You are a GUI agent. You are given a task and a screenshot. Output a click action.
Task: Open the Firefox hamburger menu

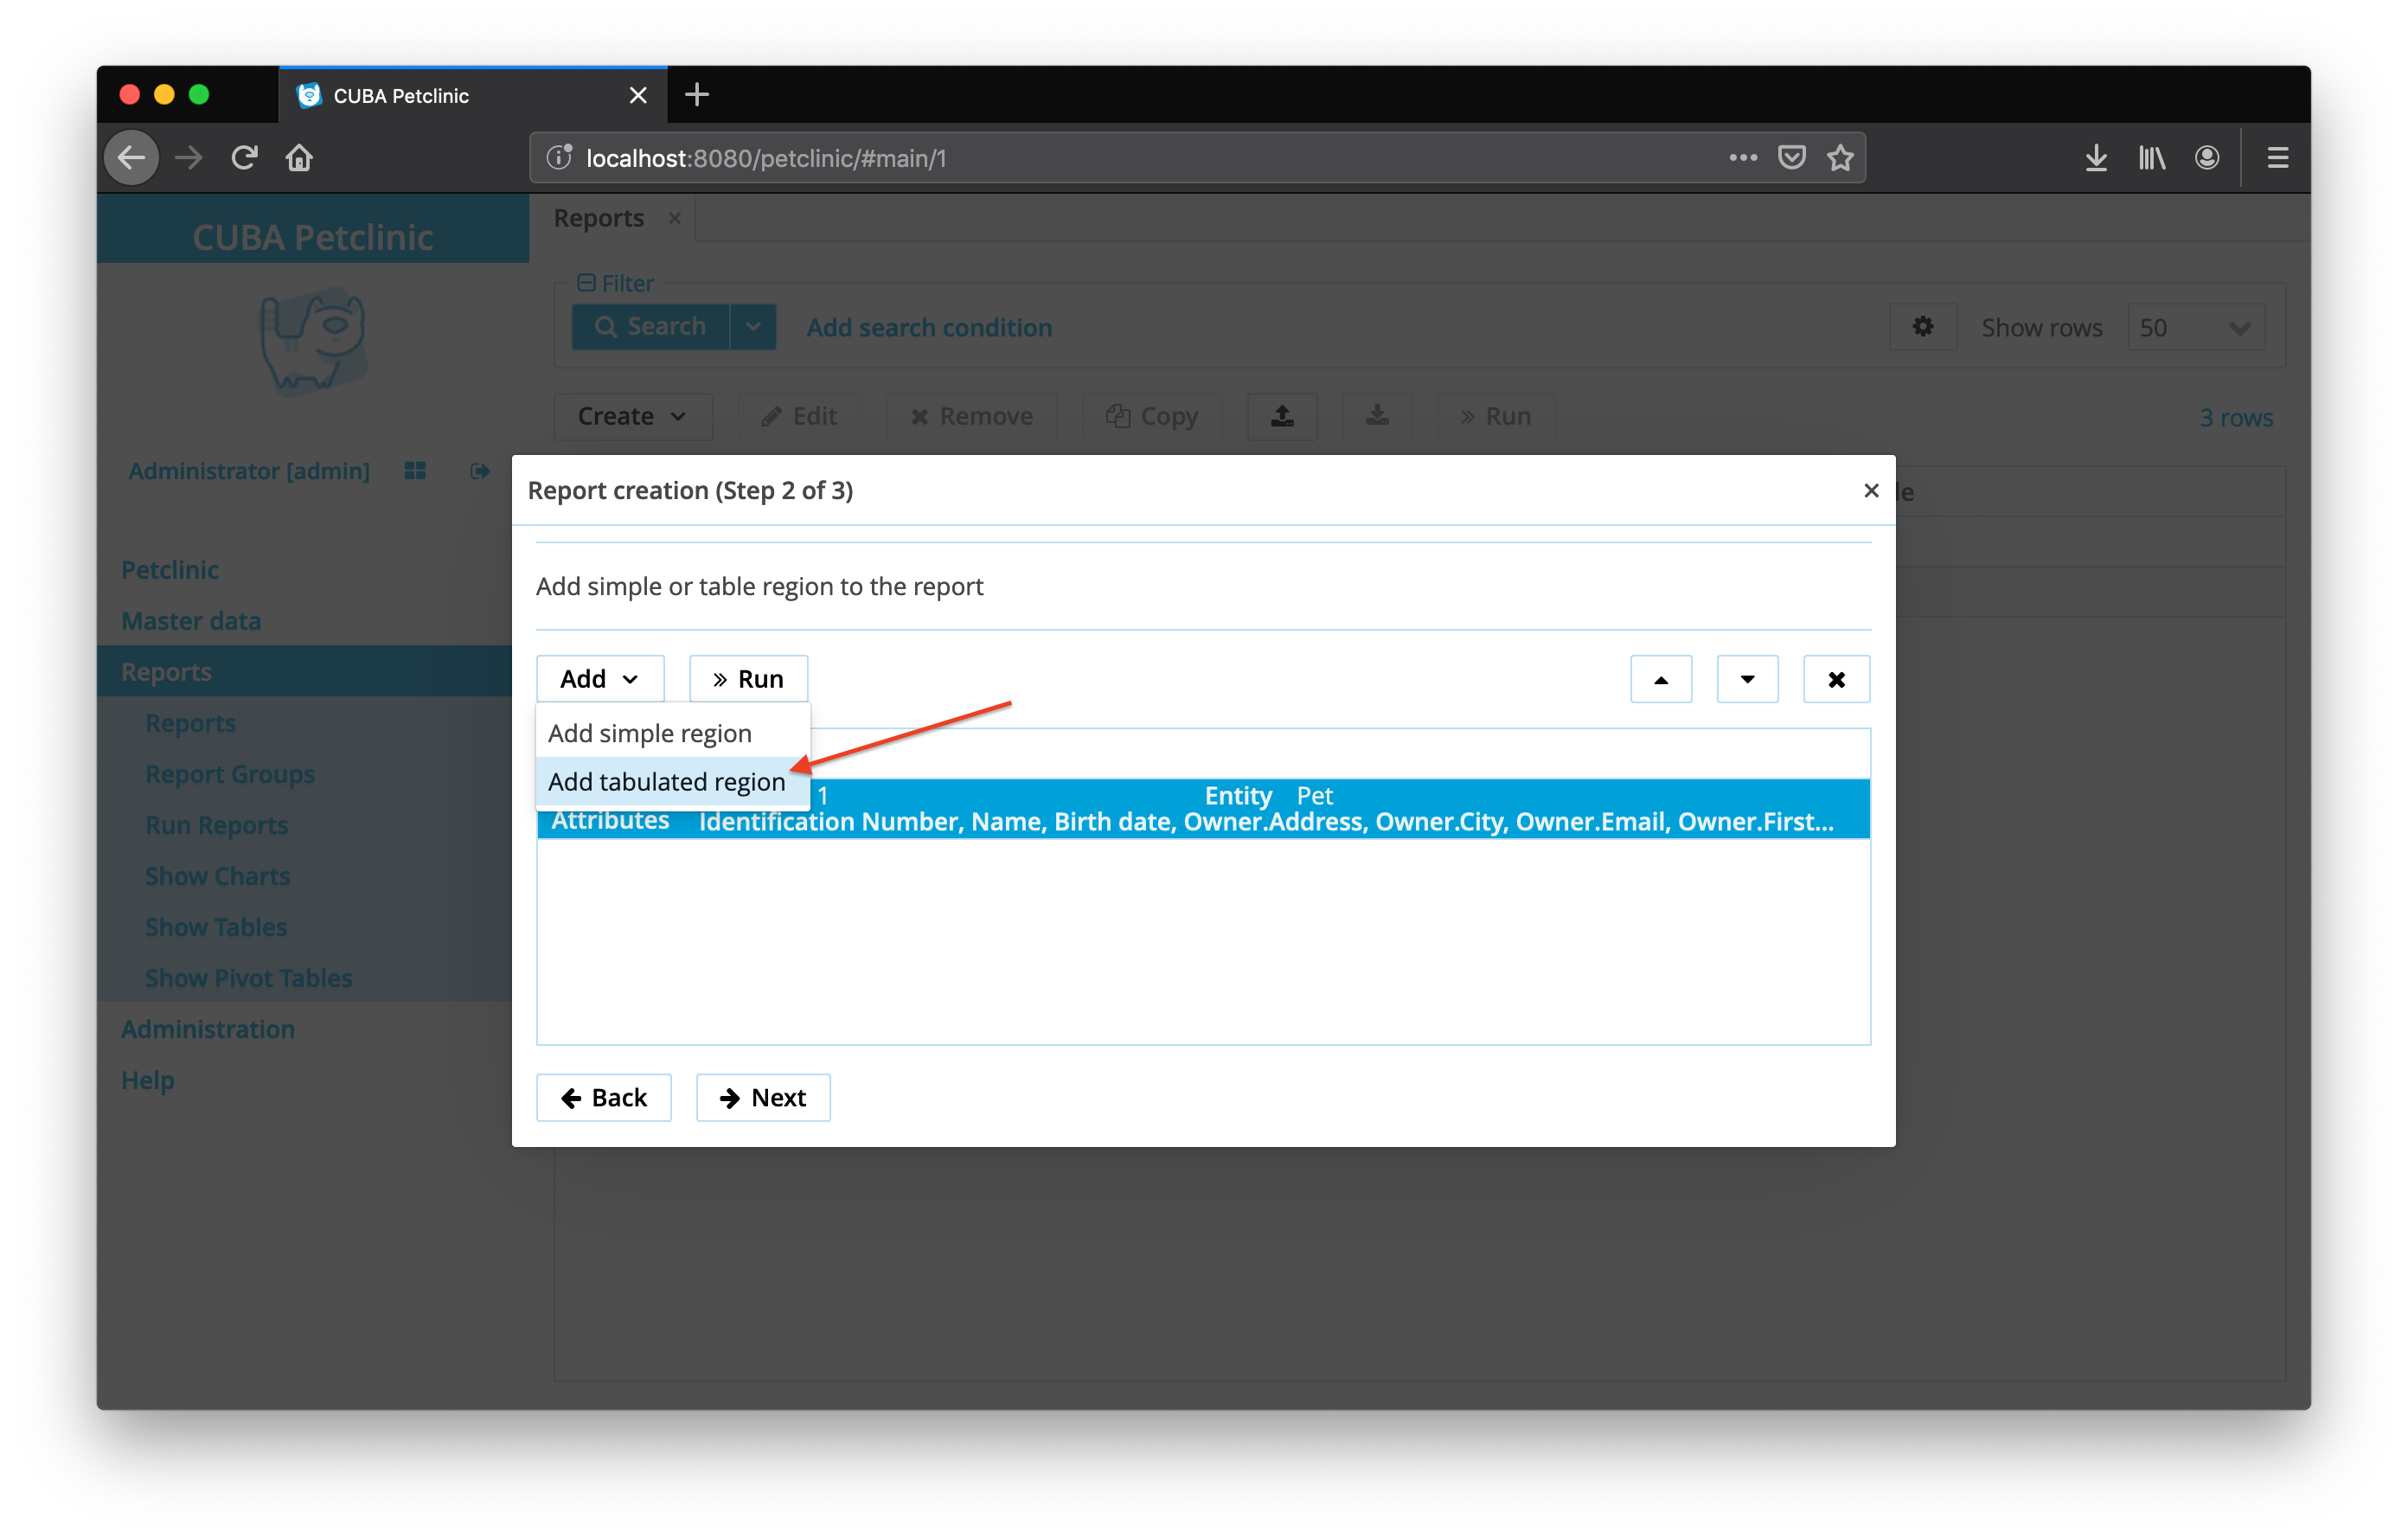pos(2277,158)
